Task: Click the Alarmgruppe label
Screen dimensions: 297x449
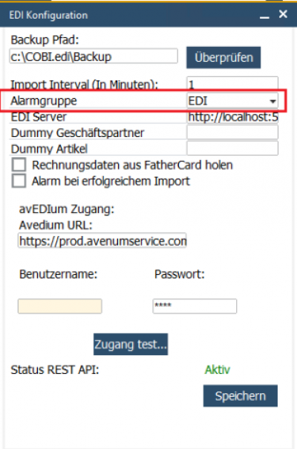Action: click(x=44, y=101)
